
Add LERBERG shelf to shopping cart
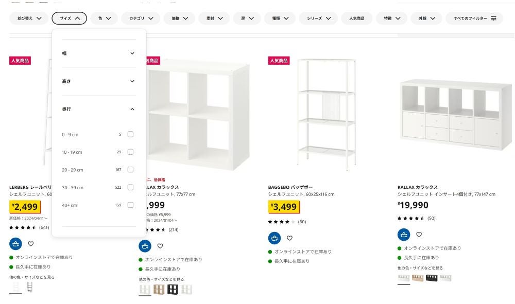click(15, 244)
